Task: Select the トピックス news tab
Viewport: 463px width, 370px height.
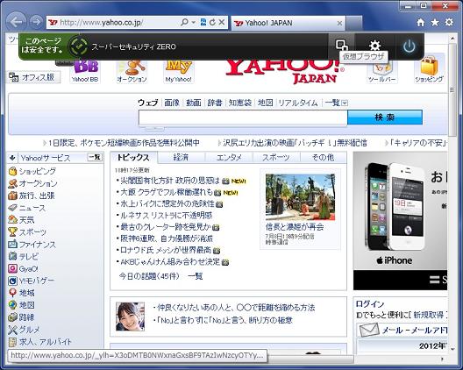Action: click(x=133, y=158)
